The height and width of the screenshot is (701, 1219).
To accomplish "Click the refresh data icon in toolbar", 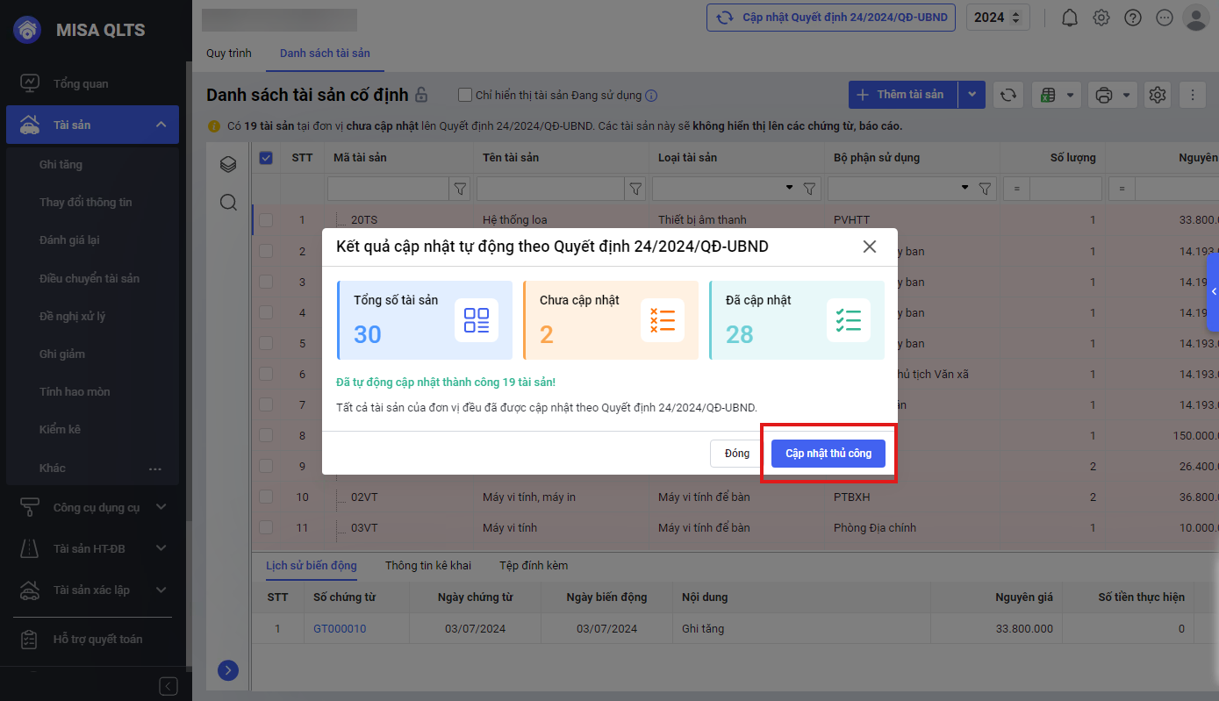I will coord(1008,95).
